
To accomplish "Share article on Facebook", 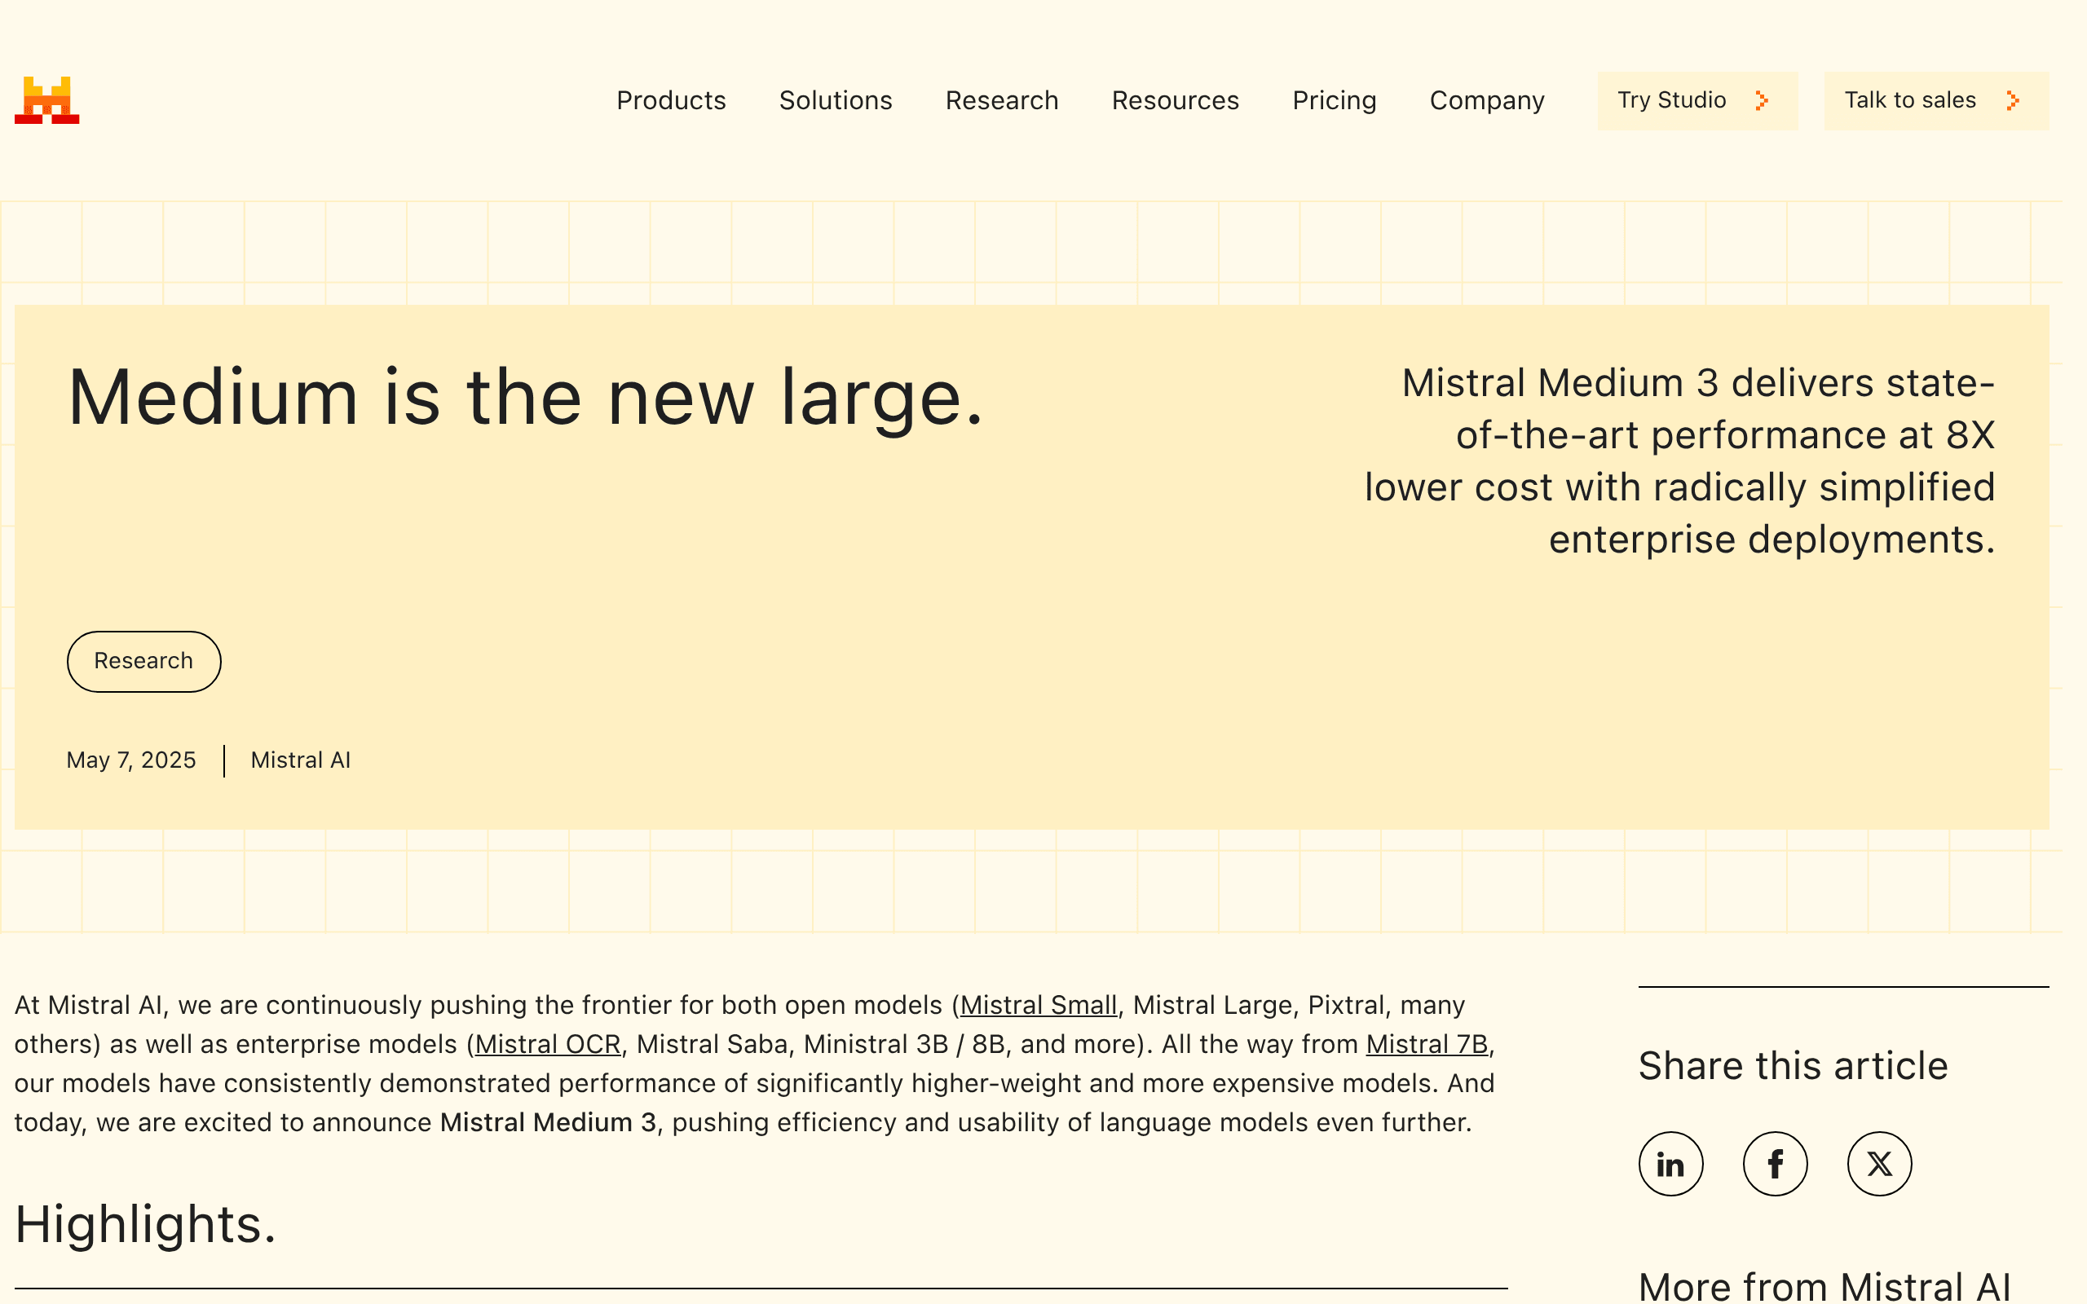I will click(x=1775, y=1164).
